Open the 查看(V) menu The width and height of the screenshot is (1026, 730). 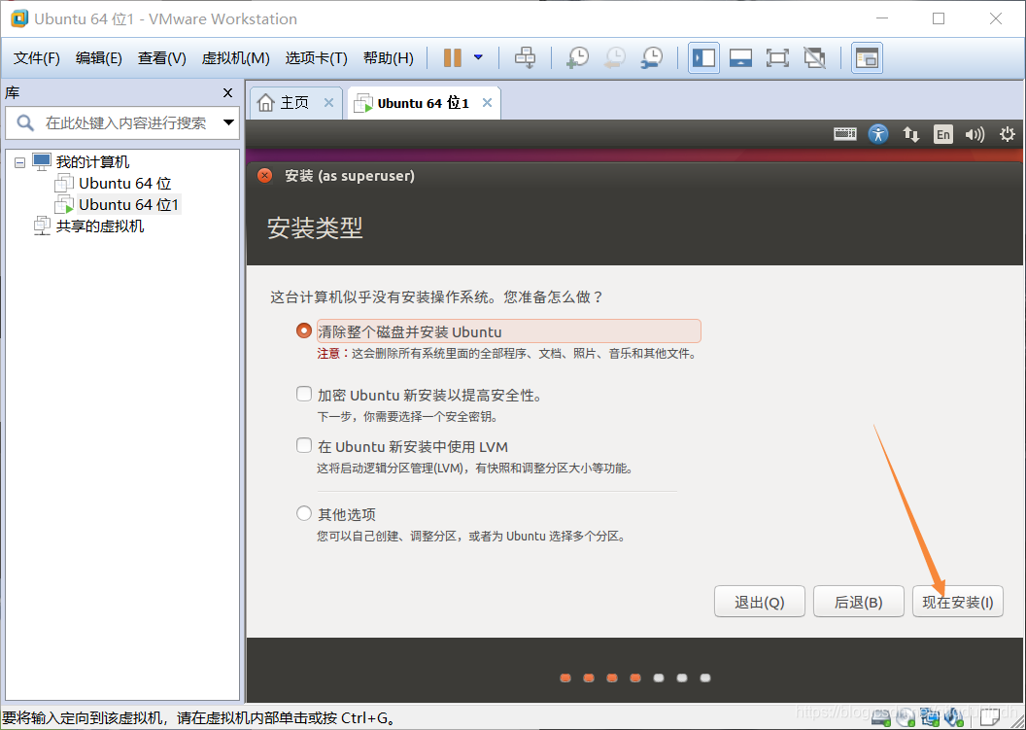tap(161, 58)
